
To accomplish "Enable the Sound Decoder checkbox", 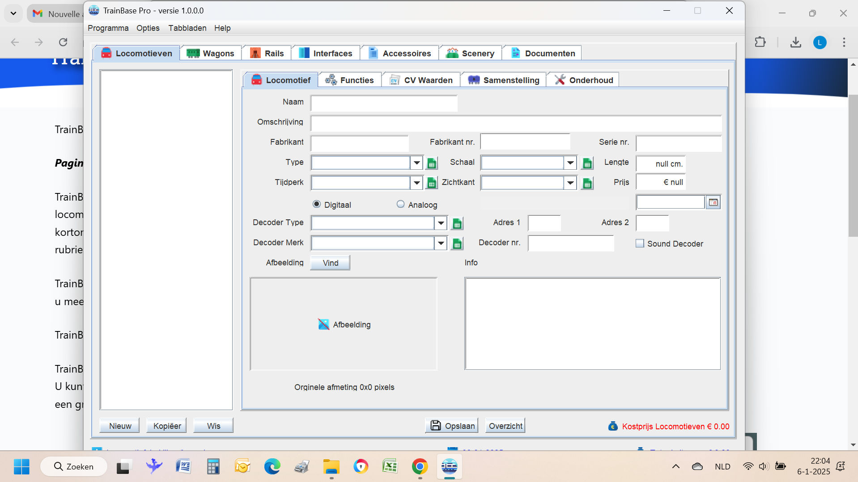I will [640, 243].
